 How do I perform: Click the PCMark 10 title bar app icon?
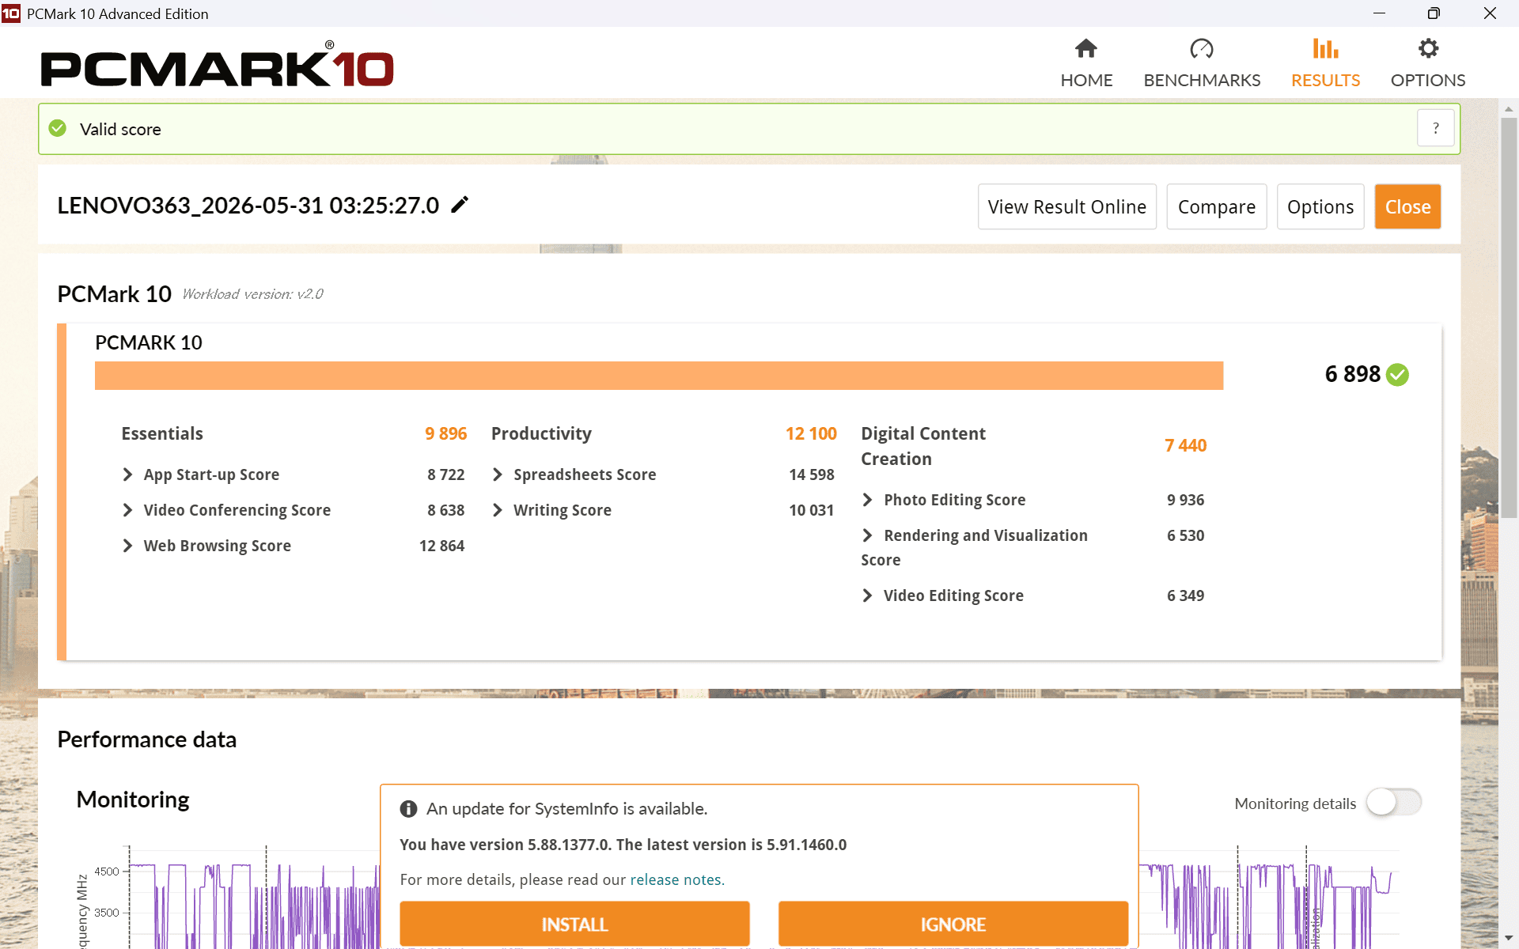click(x=11, y=13)
